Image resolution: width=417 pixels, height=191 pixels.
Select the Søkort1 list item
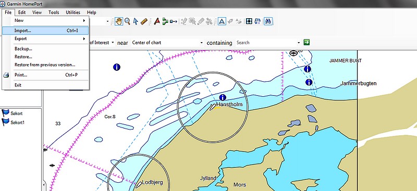tap(14, 122)
